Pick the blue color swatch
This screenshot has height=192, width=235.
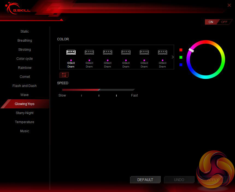pos(181,64)
